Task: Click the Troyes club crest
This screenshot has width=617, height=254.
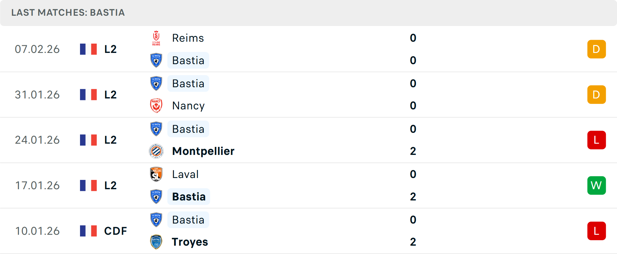Action: tap(156, 242)
